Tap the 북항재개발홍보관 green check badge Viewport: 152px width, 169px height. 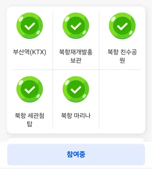point(76,26)
